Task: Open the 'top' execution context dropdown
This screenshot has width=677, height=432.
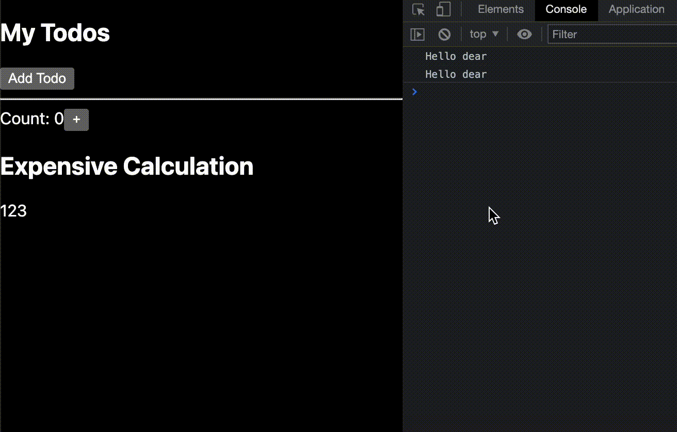Action: (x=483, y=34)
